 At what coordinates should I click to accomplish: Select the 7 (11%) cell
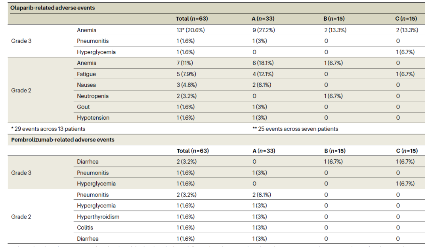[x=185, y=63]
